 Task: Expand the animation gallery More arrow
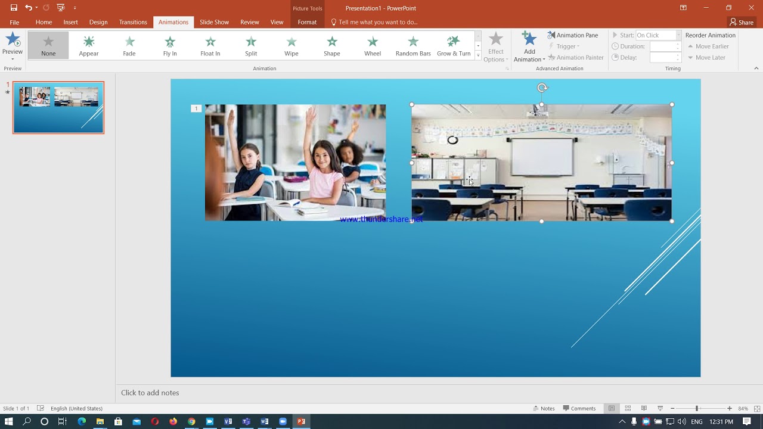click(x=478, y=55)
